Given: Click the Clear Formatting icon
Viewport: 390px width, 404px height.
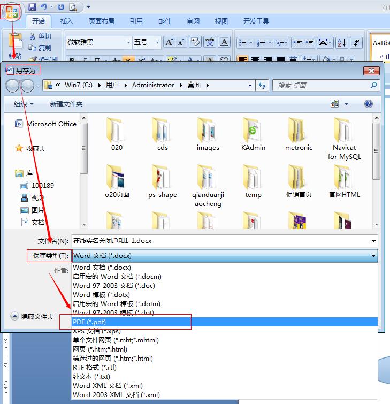Looking at the screenshot, I should (195, 42).
